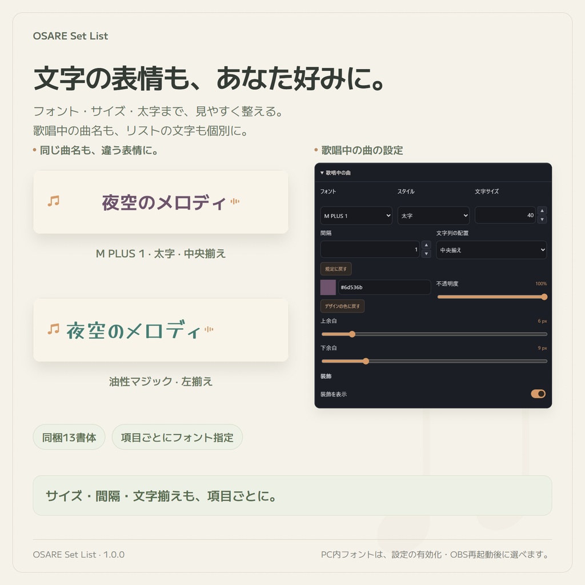This screenshot has width=585, height=585.
Task: Click the caption 油性マジック · 左揃え
Action: coord(161,382)
